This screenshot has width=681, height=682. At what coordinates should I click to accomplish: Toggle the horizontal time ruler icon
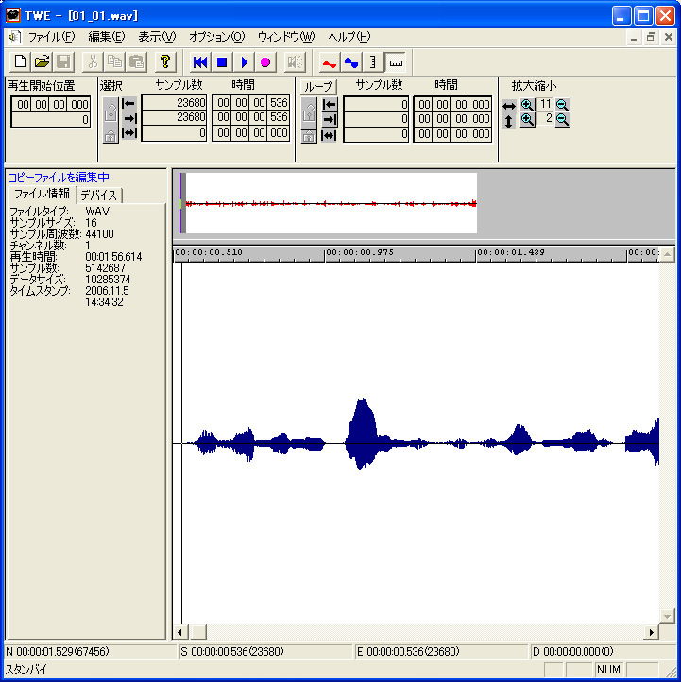(x=396, y=62)
